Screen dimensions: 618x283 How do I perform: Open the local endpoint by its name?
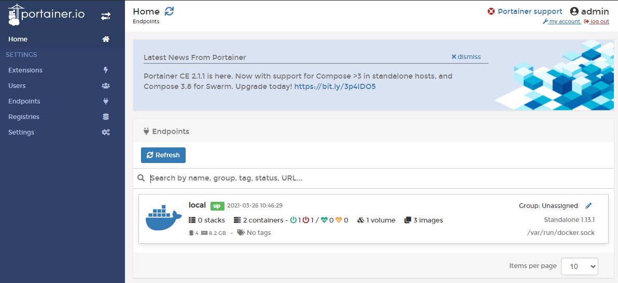click(x=197, y=205)
